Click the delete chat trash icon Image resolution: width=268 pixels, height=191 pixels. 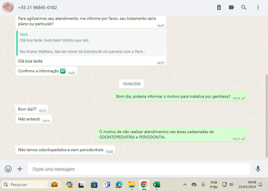click(219, 7)
